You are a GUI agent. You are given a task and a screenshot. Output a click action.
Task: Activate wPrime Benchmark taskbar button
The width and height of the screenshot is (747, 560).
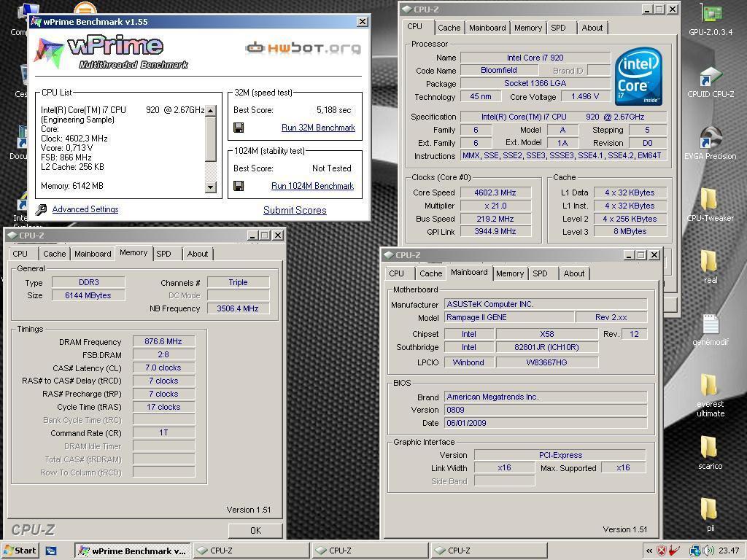(133, 551)
